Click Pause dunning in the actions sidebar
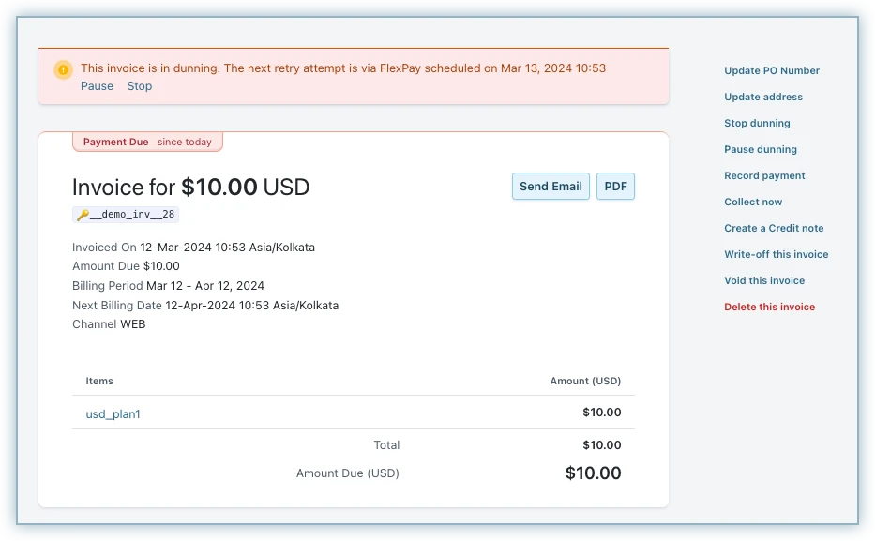The width and height of the screenshot is (875, 541). (x=761, y=149)
